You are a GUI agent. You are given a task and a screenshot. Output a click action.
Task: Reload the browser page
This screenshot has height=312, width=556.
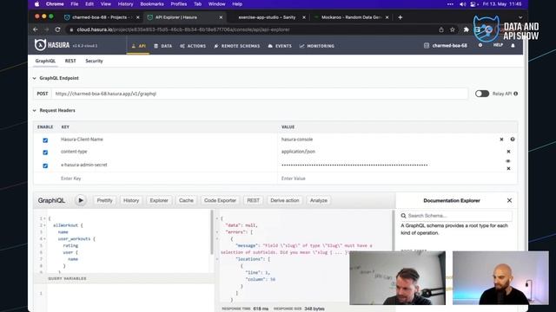[57, 29]
